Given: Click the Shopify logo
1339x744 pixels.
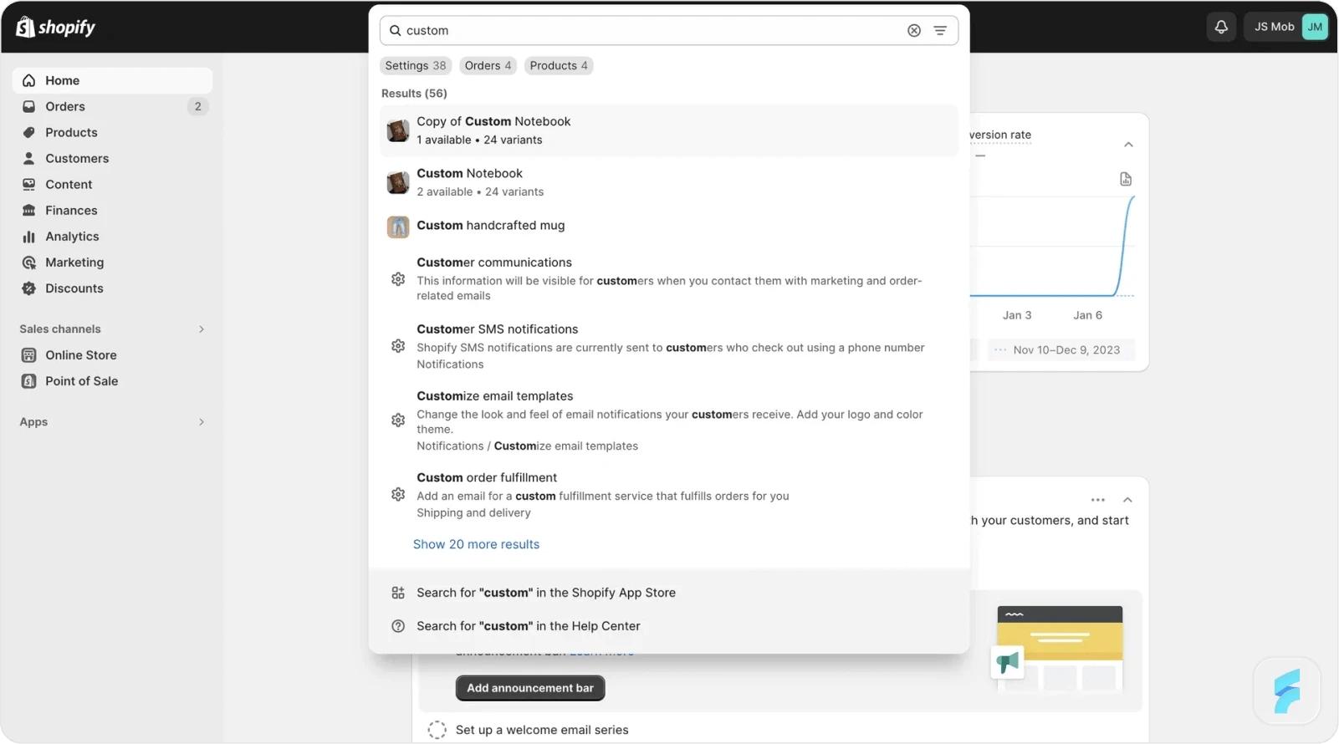Looking at the screenshot, I should (x=55, y=27).
